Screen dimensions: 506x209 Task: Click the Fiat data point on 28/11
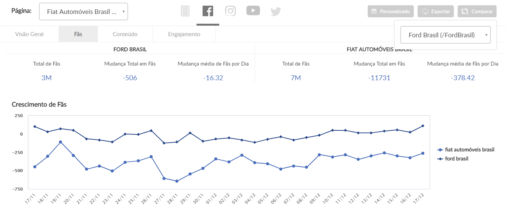pyautogui.click(x=177, y=181)
